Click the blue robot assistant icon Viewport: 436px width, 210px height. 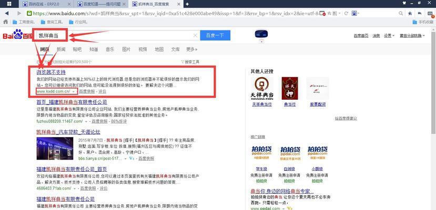(261, 34)
